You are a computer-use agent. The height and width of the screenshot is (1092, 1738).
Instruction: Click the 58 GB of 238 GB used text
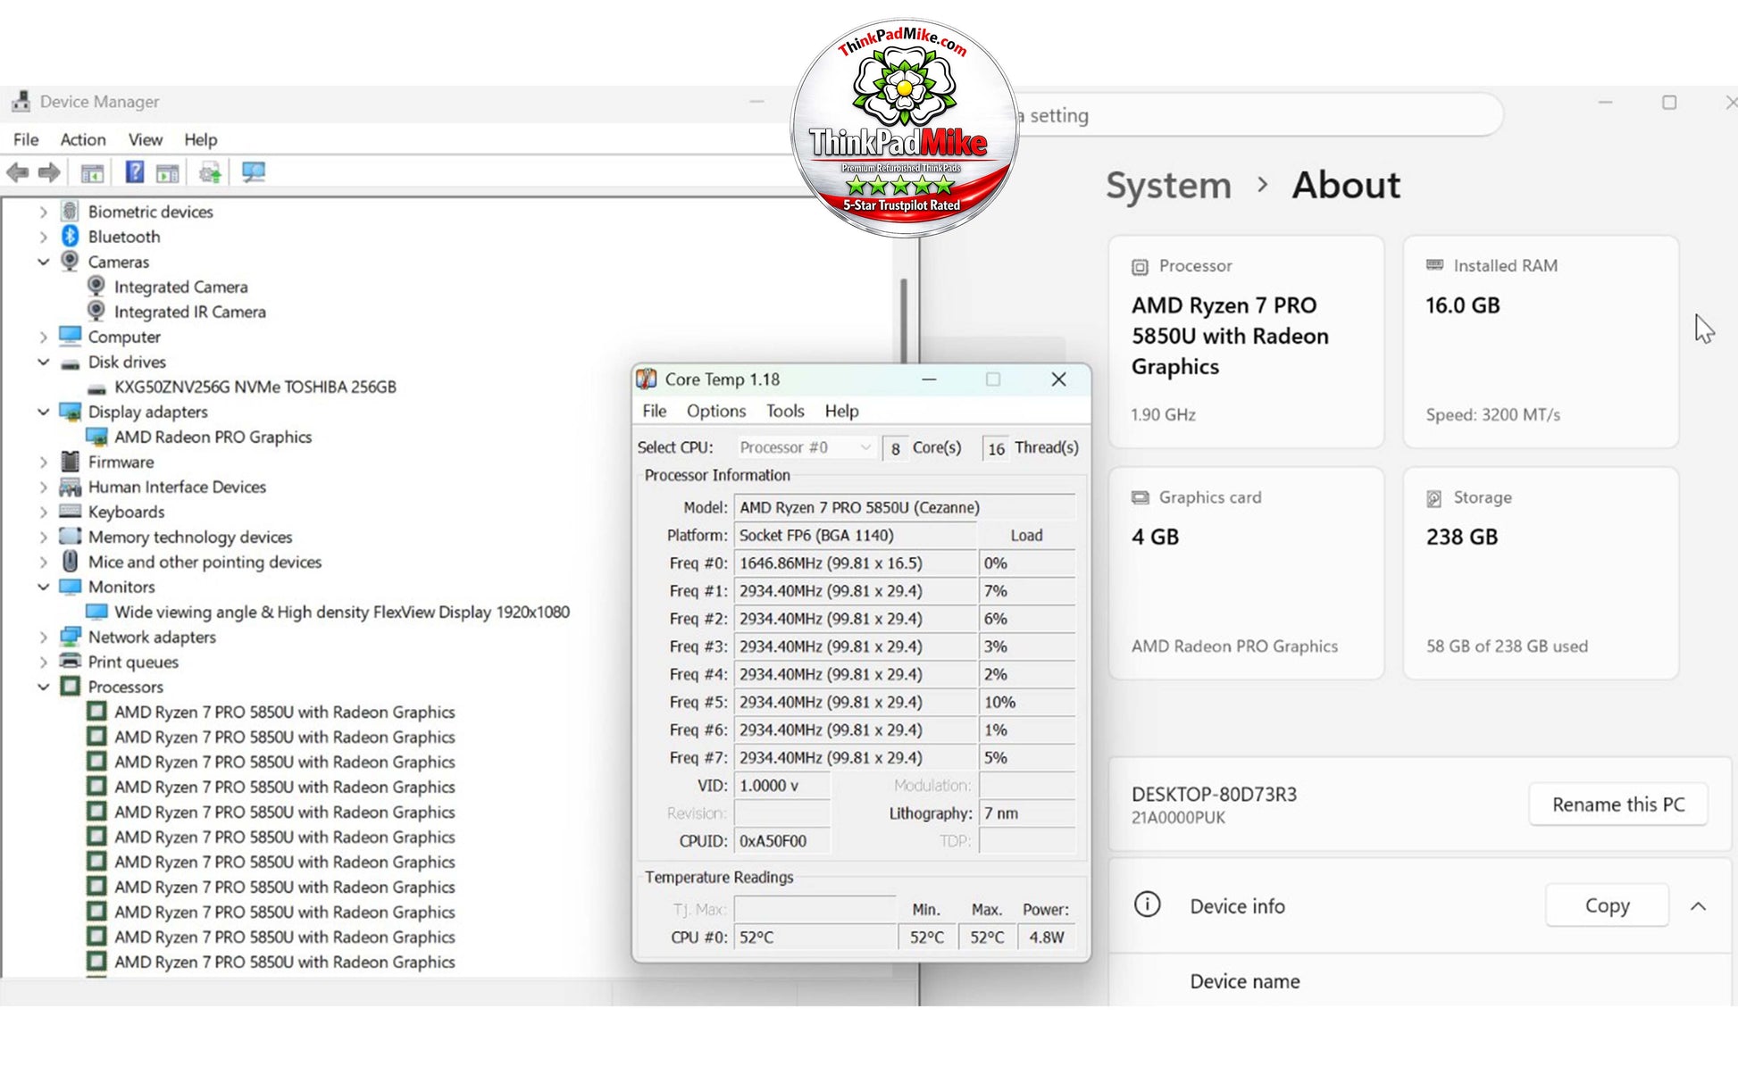(x=1507, y=646)
